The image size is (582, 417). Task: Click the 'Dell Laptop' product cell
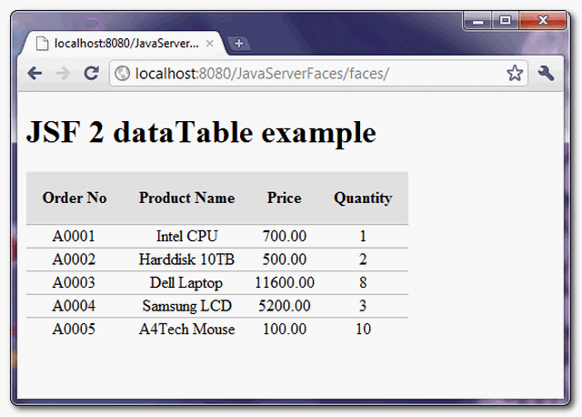pos(186,283)
